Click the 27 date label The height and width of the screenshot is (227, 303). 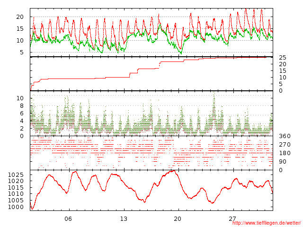(x=232, y=218)
